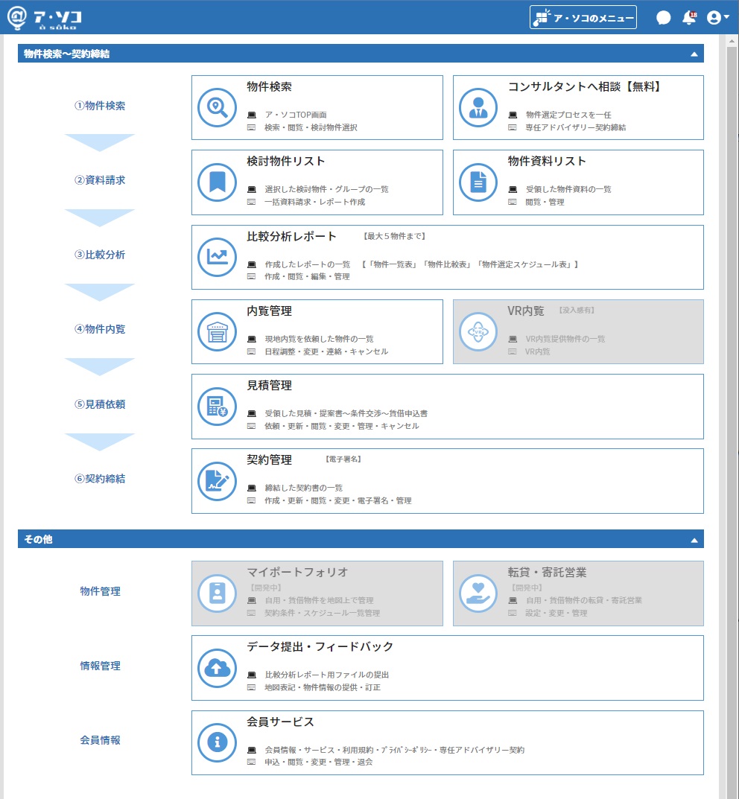Open the calculator icon for 見積管理
Image resolution: width=739 pixels, height=799 pixels.
click(x=217, y=407)
